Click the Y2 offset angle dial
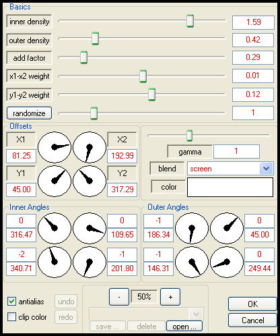This screenshot has width=280, height=336. pyautogui.click(x=90, y=181)
